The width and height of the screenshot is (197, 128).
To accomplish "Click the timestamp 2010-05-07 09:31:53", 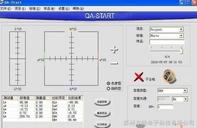I will 167,62.
